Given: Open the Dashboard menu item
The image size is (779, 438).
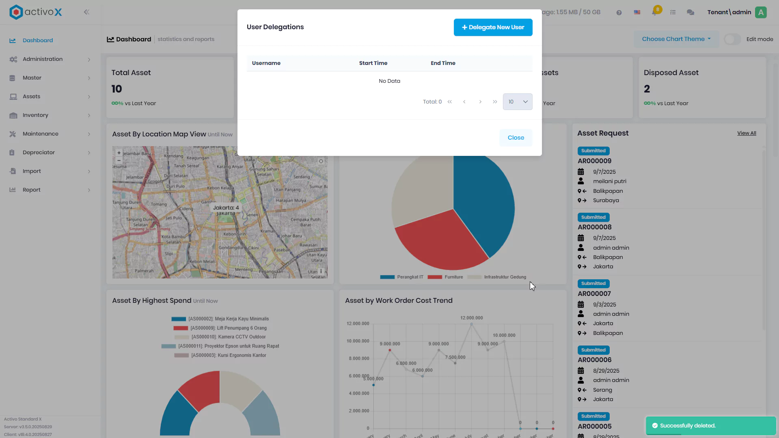Looking at the screenshot, I should [50, 41].
